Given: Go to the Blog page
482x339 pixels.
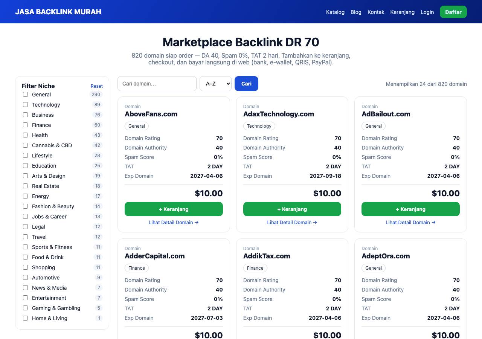Looking at the screenshot, I should pyautogui.click(x=356, y=12).
